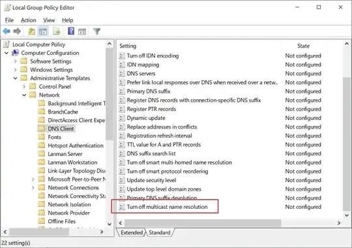The width and height of the screenshot is (352, 248).
Task: Select the Register PTR records setting
Action: click(x=151, y=109)
